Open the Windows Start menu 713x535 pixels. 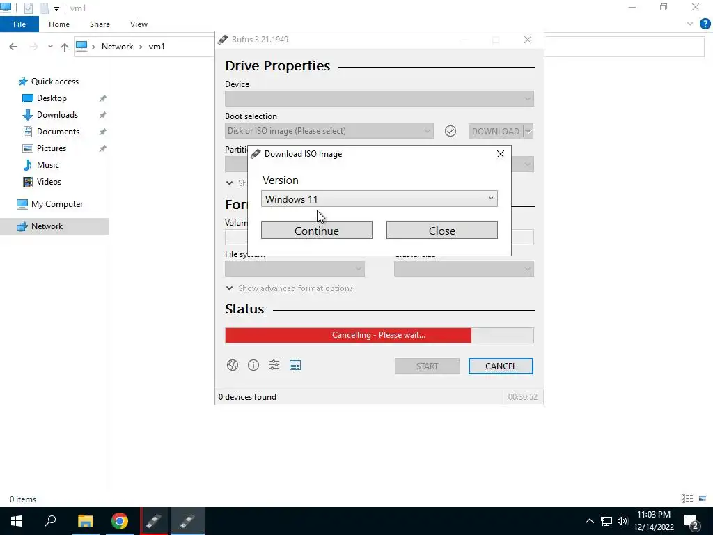point(17,521)
